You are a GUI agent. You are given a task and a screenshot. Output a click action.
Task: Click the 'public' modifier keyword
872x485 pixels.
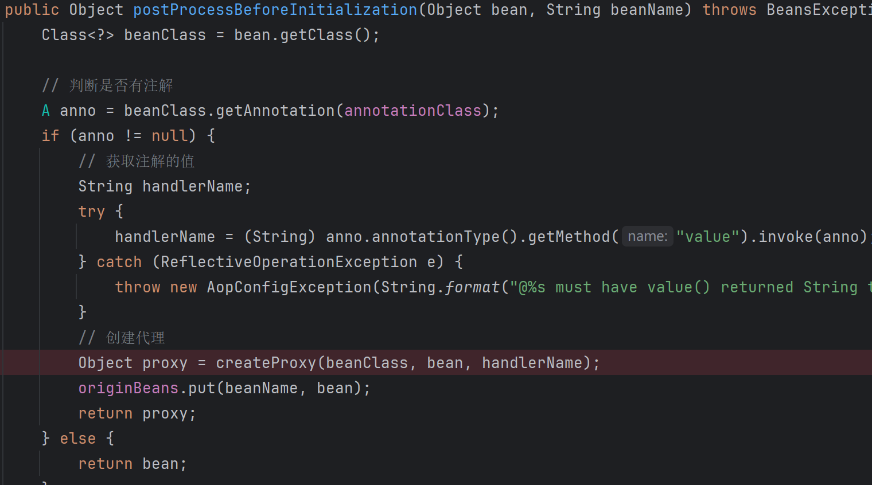32,10
